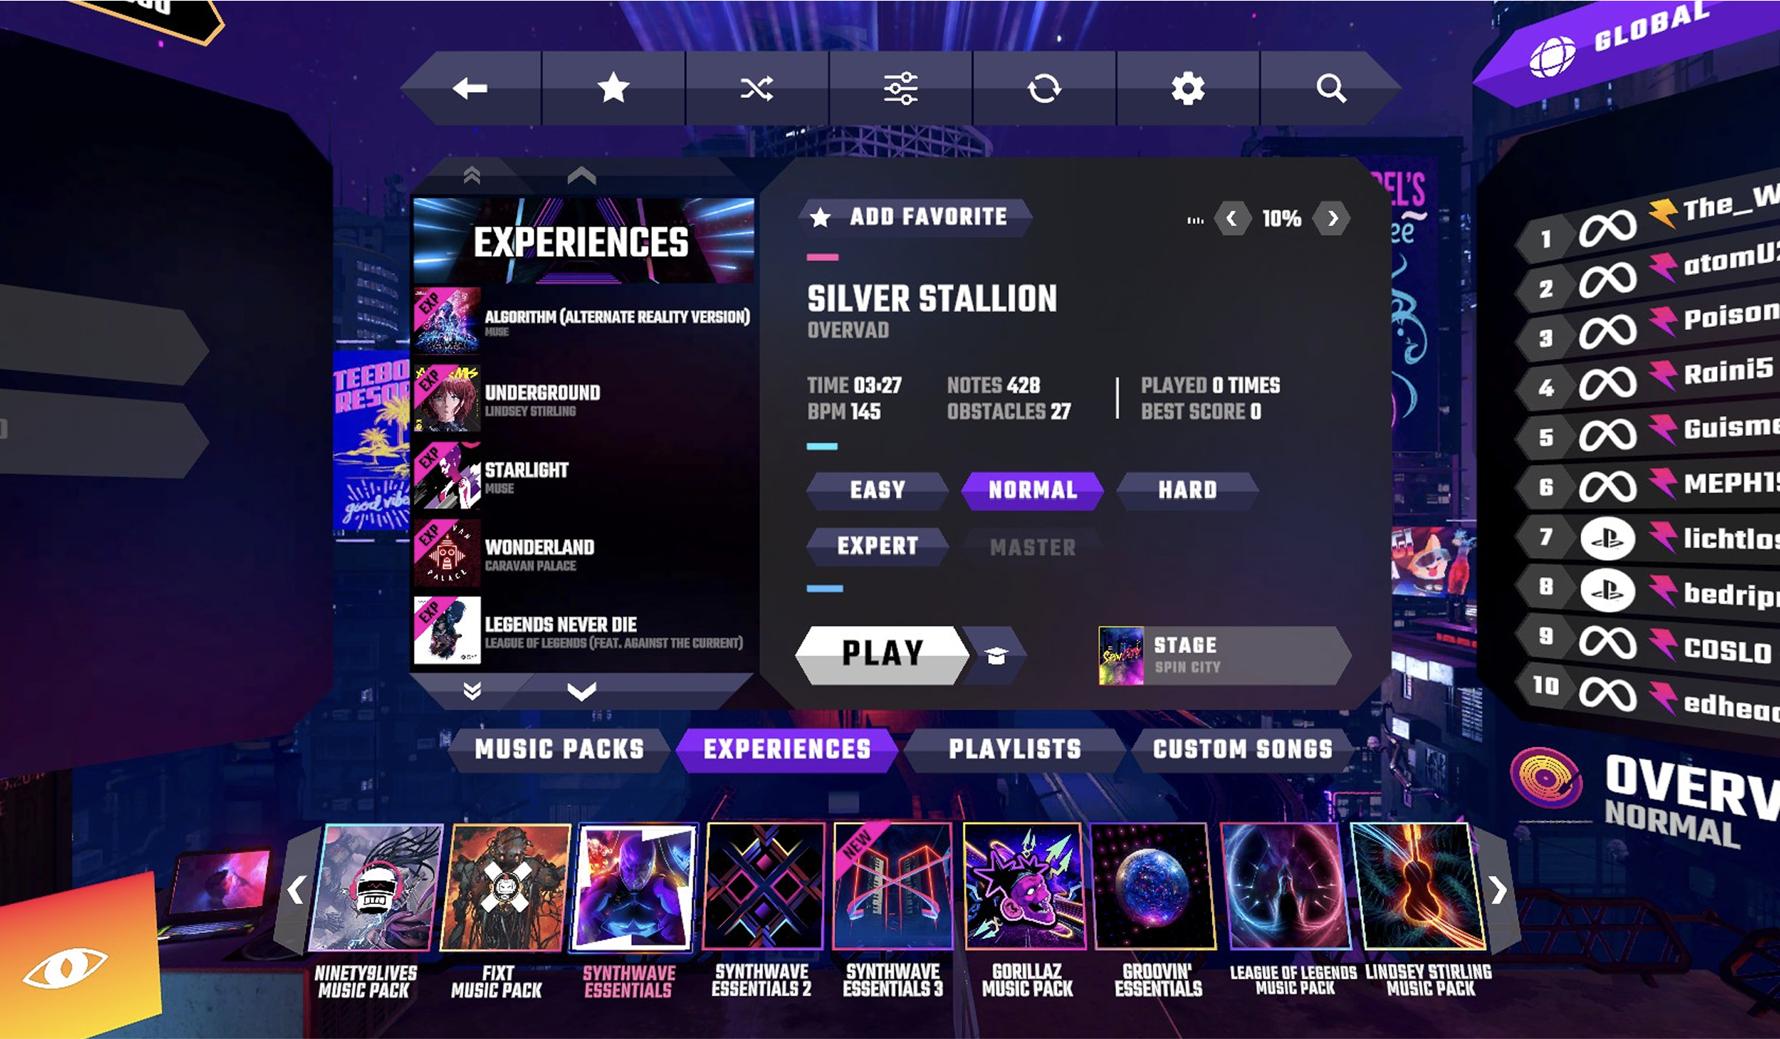This screenshot has width=1780, height=1039.
Task: Click the back arrow icon in the top toolbar
Action: (470, 88)
